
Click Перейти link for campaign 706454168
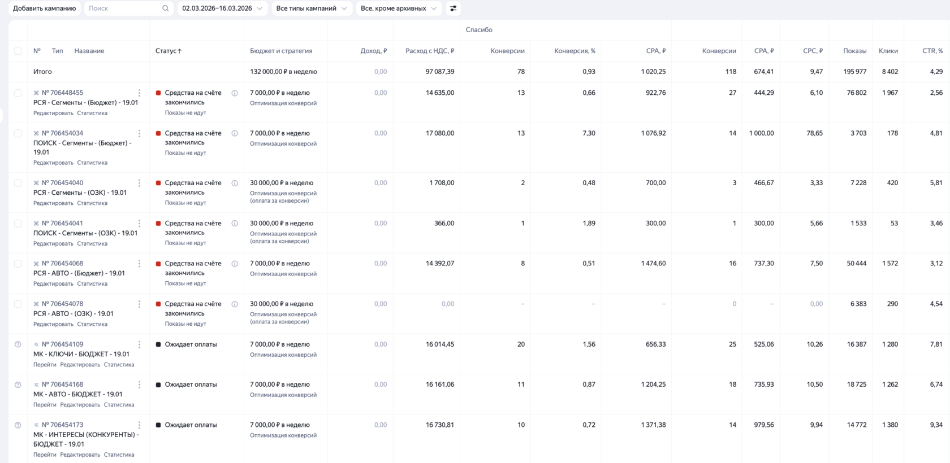pyautogui.click(x=45, y=405)
